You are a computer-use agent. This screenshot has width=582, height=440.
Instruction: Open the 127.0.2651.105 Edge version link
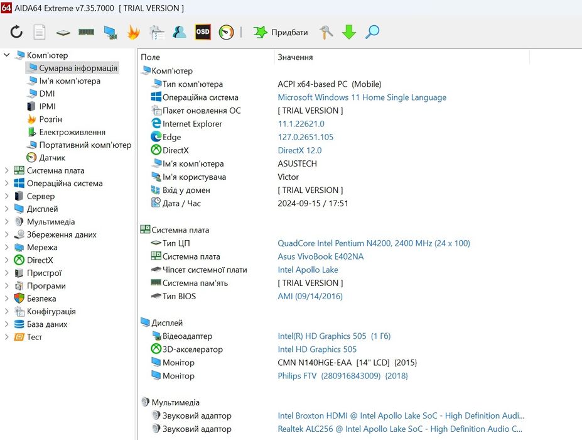[306, 137]
